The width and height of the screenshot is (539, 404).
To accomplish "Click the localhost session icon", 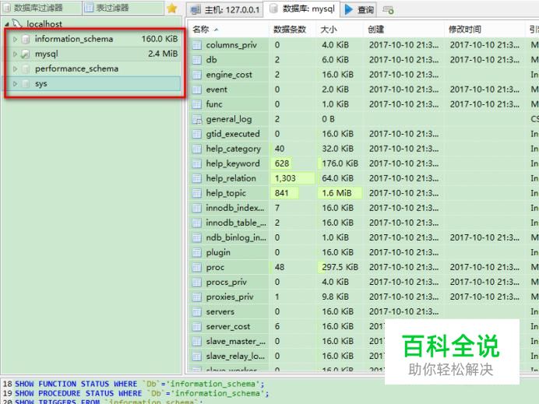I will [x=17, y=23].
